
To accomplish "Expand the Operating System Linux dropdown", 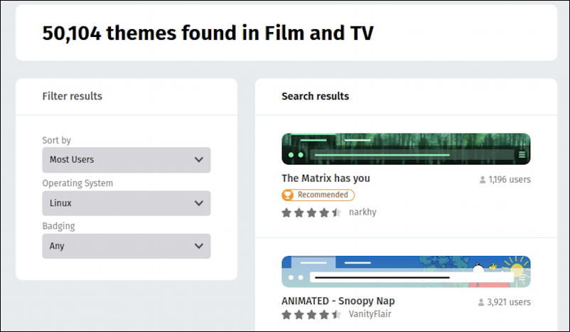I will pos(126,203).
